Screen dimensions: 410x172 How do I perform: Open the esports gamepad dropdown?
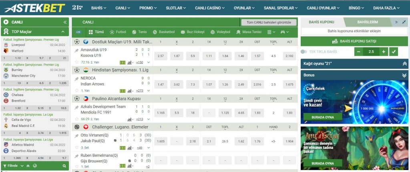tap(285, 32)
